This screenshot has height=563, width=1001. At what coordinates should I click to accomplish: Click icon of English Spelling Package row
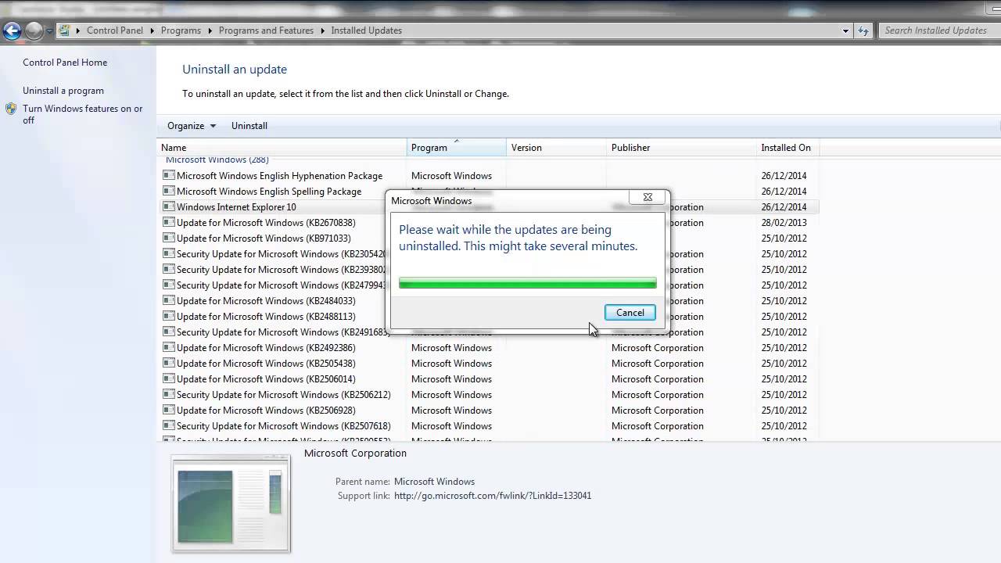coord(168,191)
